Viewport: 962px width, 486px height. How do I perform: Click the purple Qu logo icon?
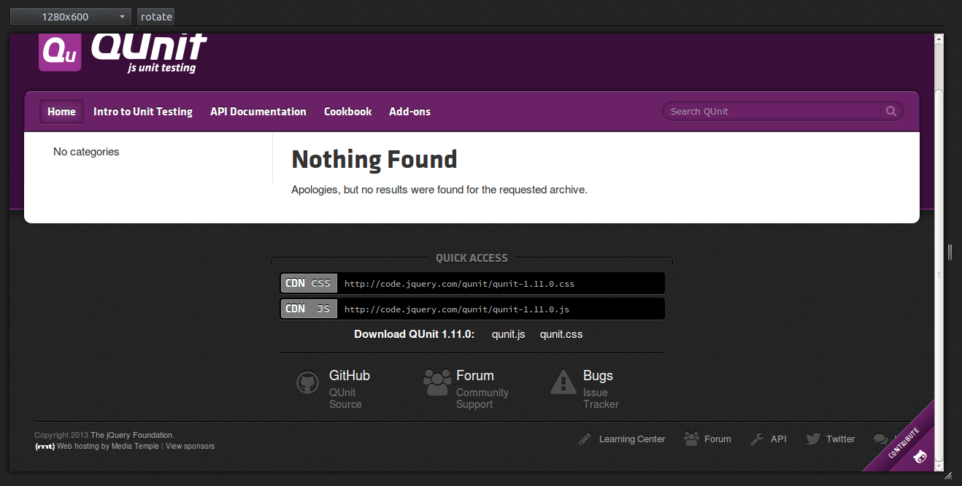pos(60,51)
